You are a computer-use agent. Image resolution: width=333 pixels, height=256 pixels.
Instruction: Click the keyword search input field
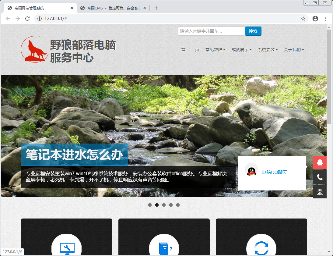[x=212, y=31]
